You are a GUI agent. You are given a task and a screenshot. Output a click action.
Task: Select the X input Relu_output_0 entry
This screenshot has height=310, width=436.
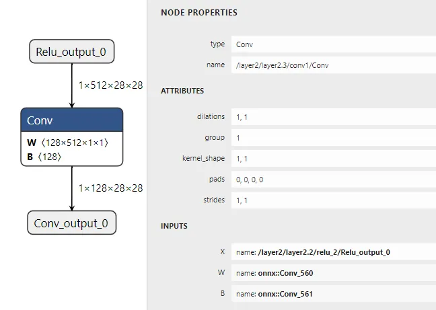pos(333,252)
